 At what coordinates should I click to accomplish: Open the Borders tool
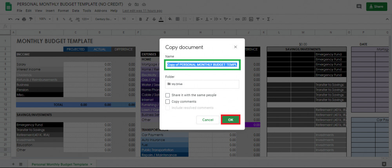[x=178, y=19]
